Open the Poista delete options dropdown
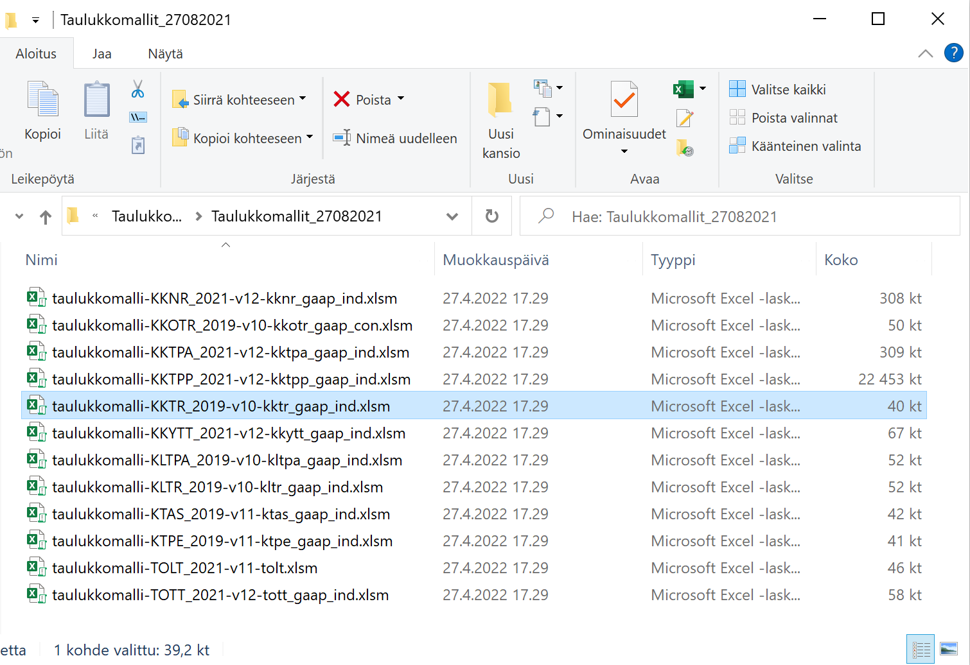This screenshot has width=970, height=665. pyautogui.click(x=401, y=99)
